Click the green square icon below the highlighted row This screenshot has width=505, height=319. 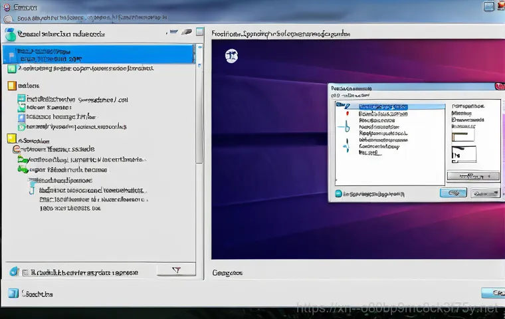click(x=12, y=68)
